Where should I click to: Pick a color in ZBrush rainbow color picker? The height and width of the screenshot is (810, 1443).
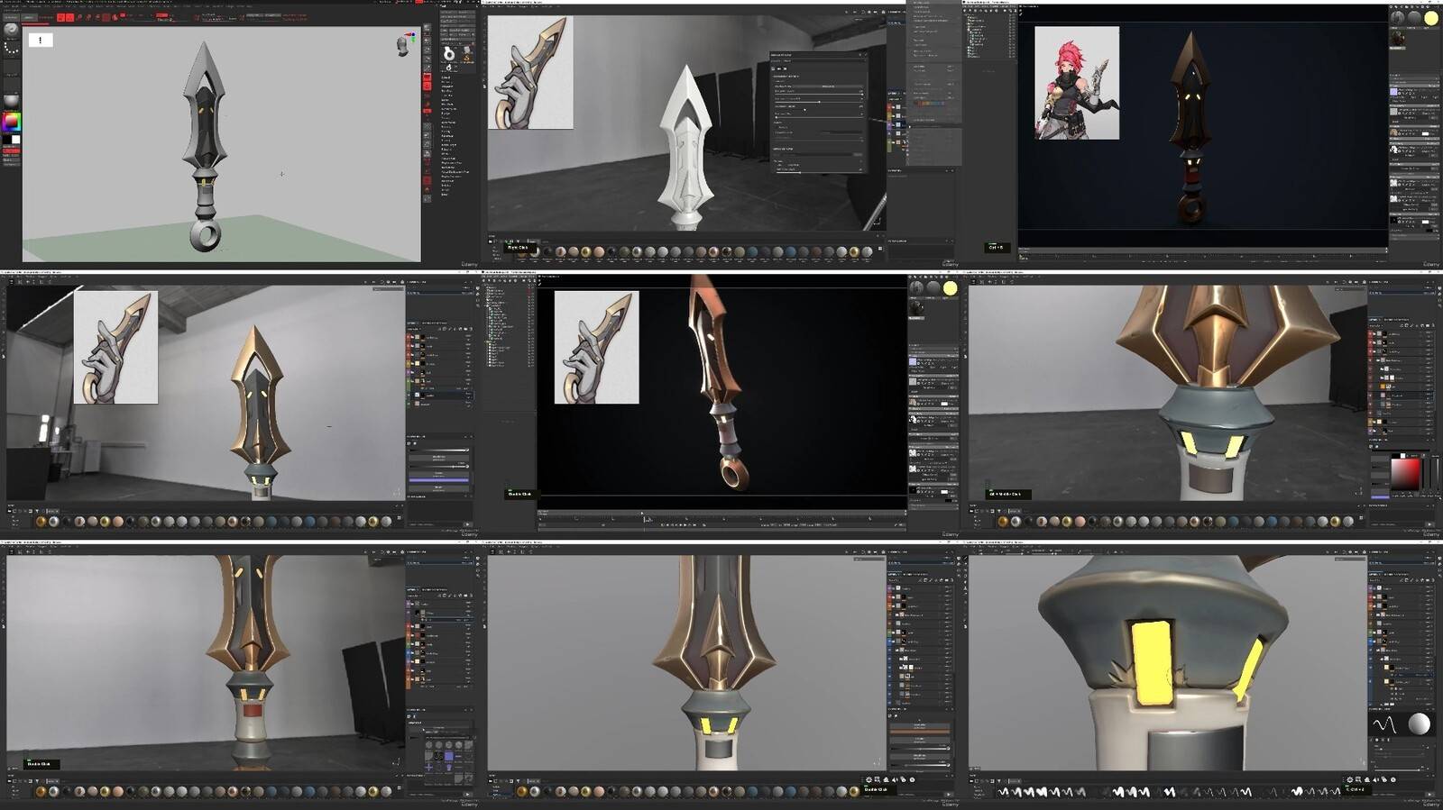click(x=11, y=122)
